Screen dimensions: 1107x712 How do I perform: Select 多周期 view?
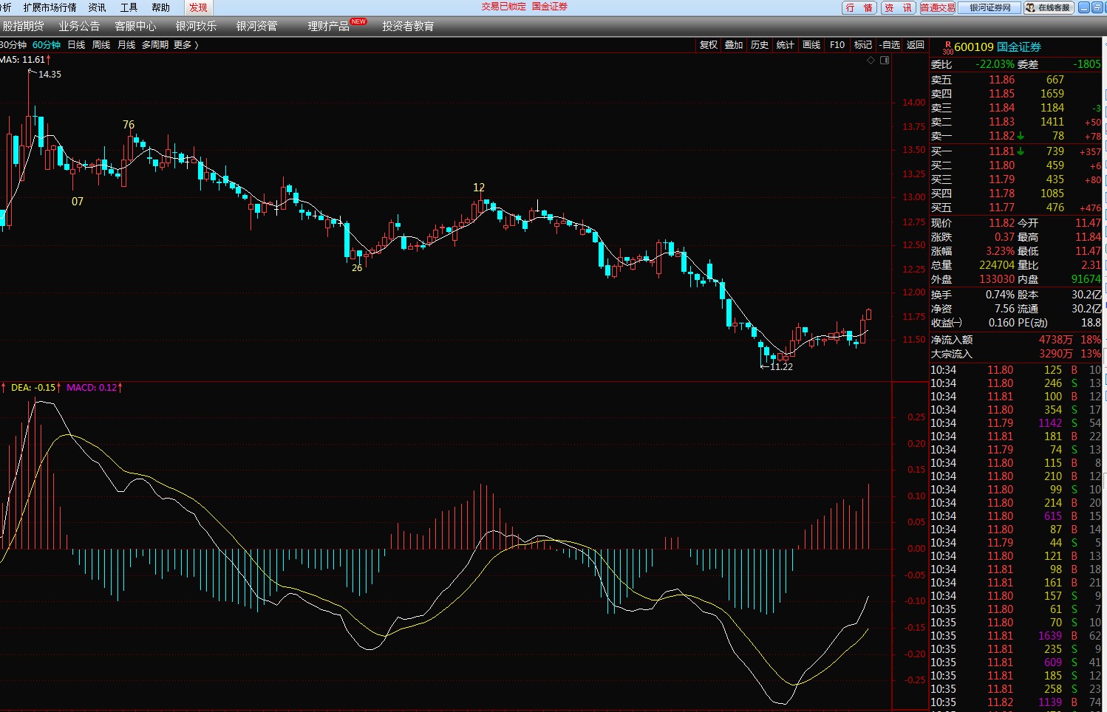155,45
